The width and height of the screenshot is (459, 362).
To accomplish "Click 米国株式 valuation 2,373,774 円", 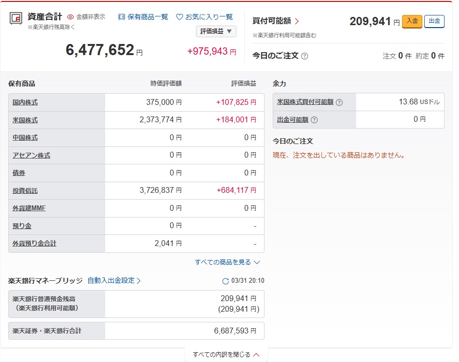I will pos(160,120).
